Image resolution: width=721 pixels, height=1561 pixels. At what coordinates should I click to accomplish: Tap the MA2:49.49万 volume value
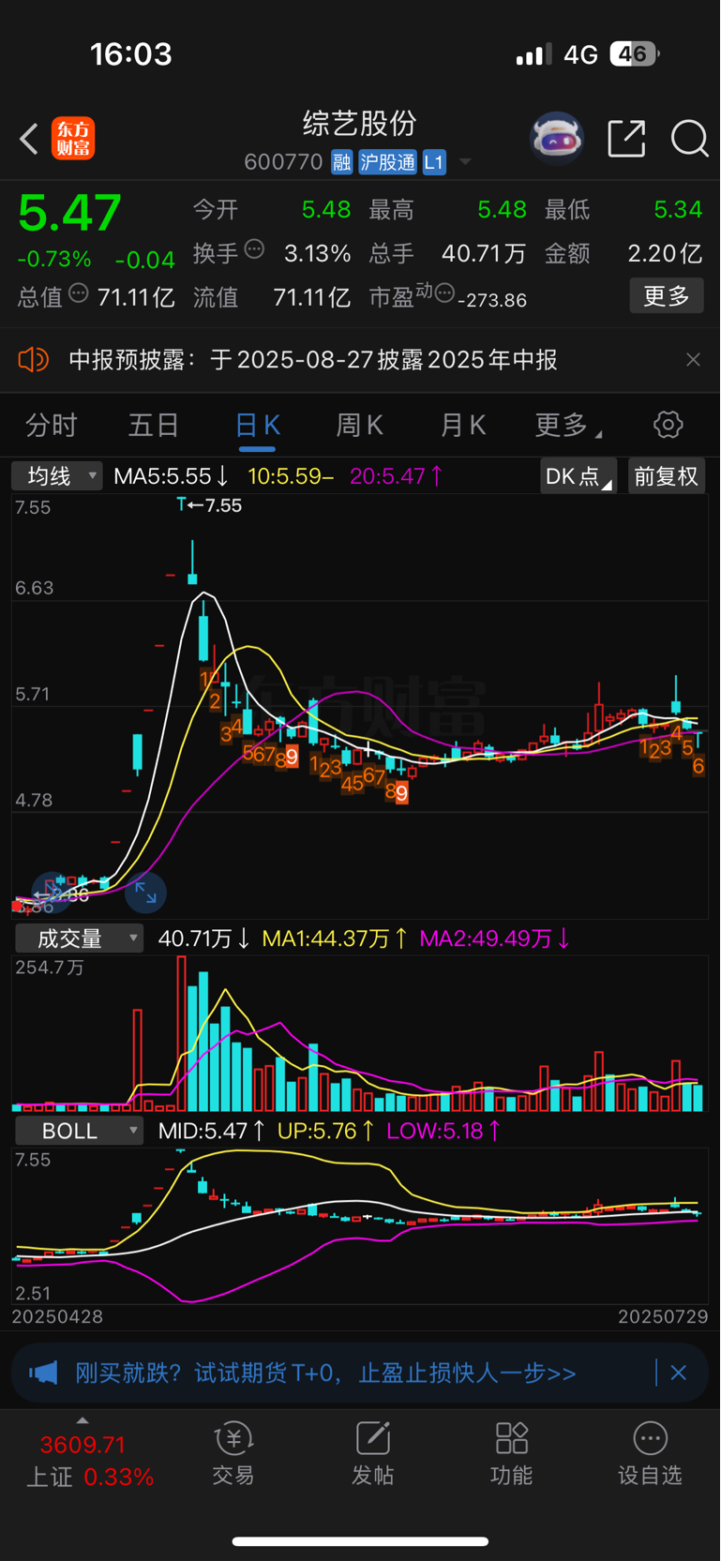494,938
